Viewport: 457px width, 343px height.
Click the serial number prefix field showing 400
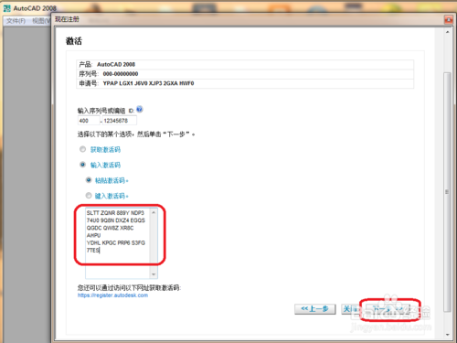click(x=89, y=121)
